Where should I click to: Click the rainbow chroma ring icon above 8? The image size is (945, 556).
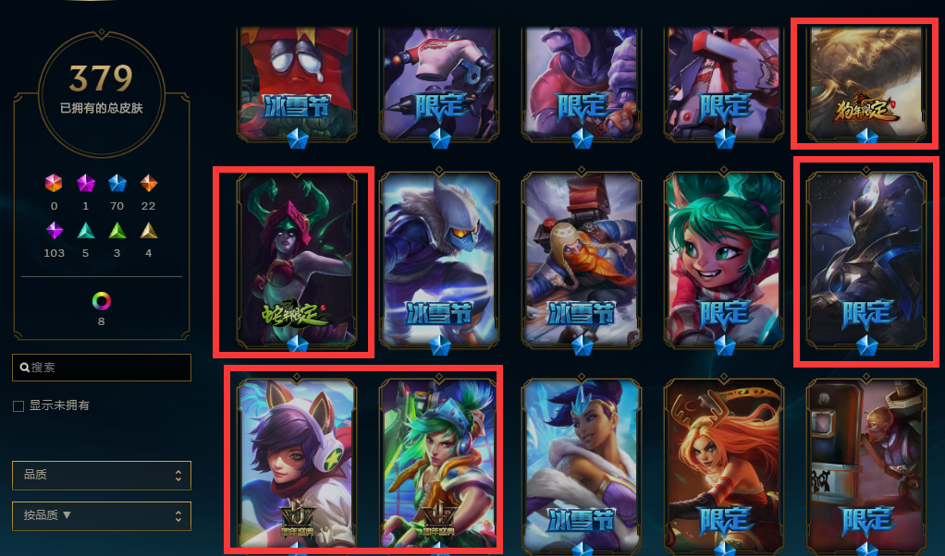(x=102, y=300)
